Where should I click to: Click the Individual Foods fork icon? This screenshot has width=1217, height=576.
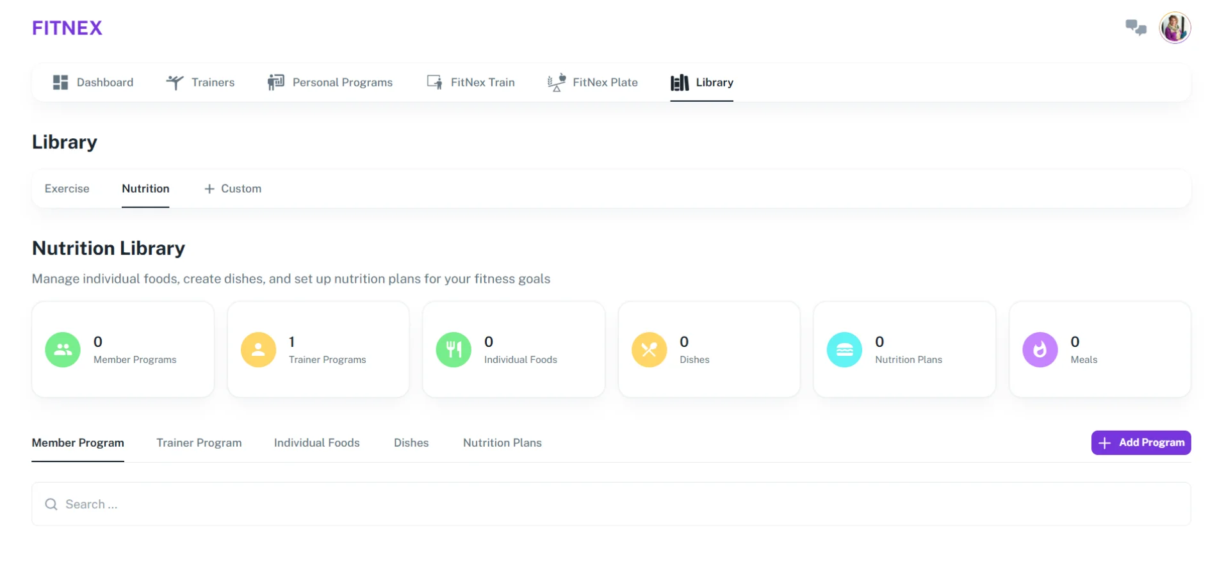coord(453,349)
